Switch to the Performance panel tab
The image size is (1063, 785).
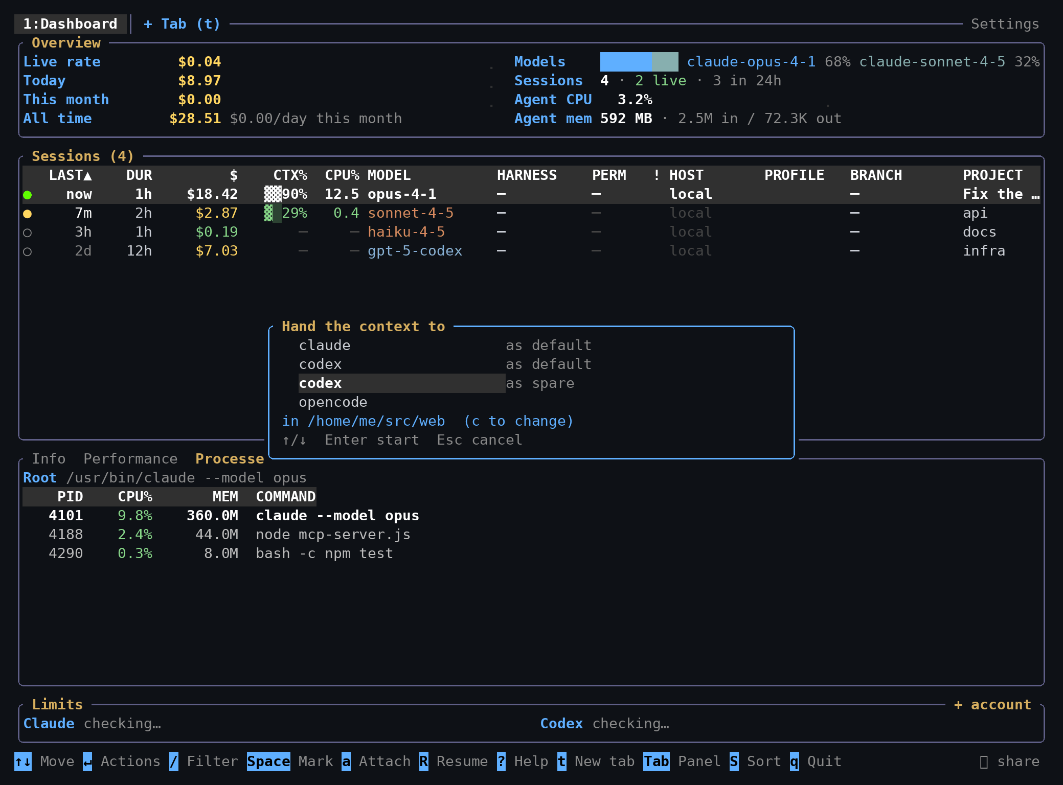pyautogui.click(x=130, y=459)
